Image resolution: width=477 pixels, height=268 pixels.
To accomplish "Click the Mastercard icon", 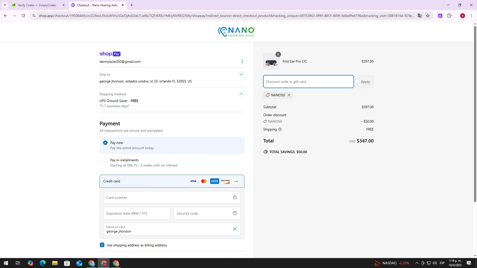I will [204, 181].
